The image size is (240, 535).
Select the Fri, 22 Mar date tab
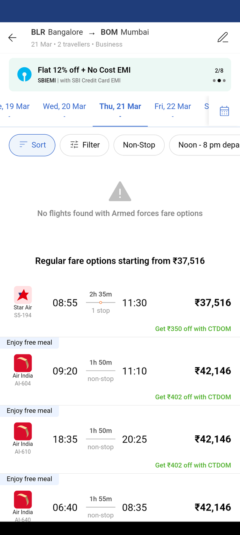click(173, 111)
